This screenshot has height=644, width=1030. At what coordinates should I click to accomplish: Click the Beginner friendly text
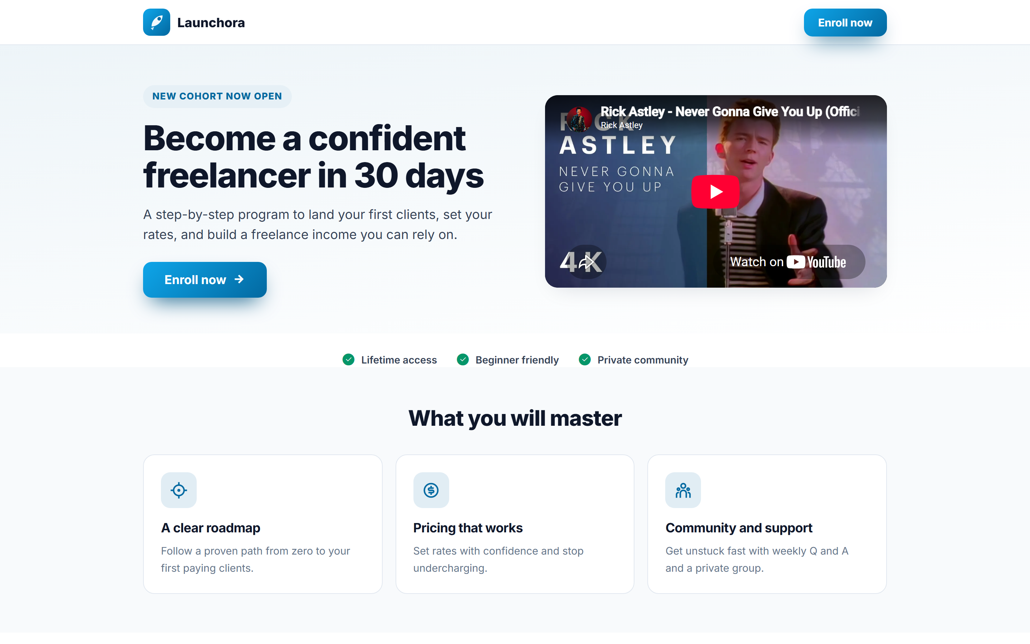click(517, 360)
